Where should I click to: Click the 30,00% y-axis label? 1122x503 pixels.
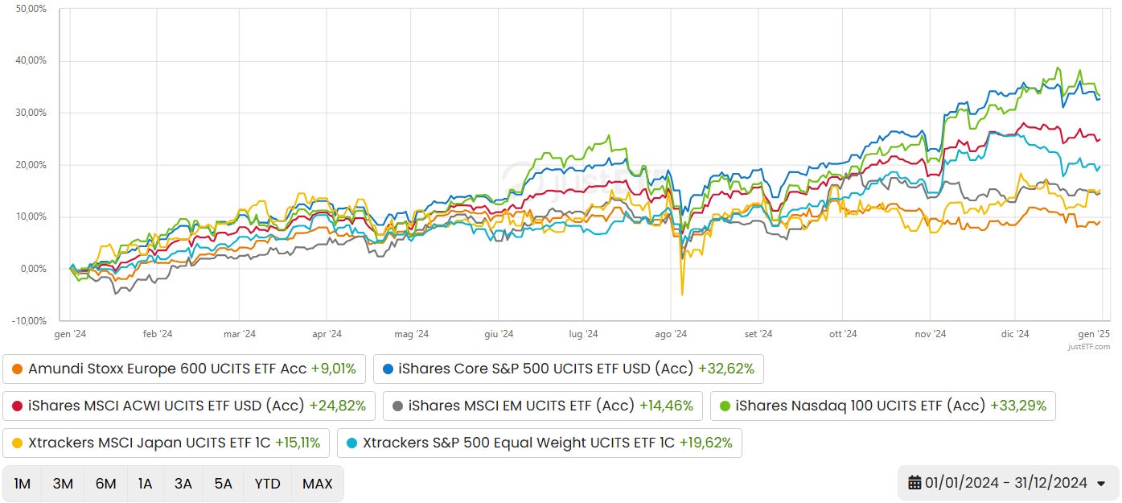coord(31,113)
